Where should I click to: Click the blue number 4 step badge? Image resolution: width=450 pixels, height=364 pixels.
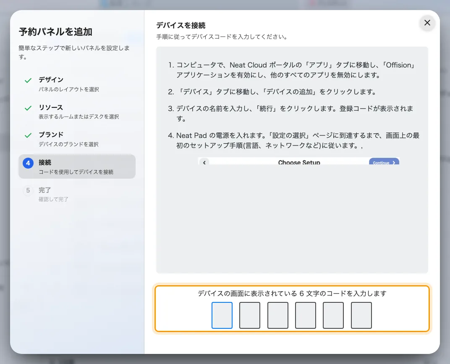pos(28,163)
